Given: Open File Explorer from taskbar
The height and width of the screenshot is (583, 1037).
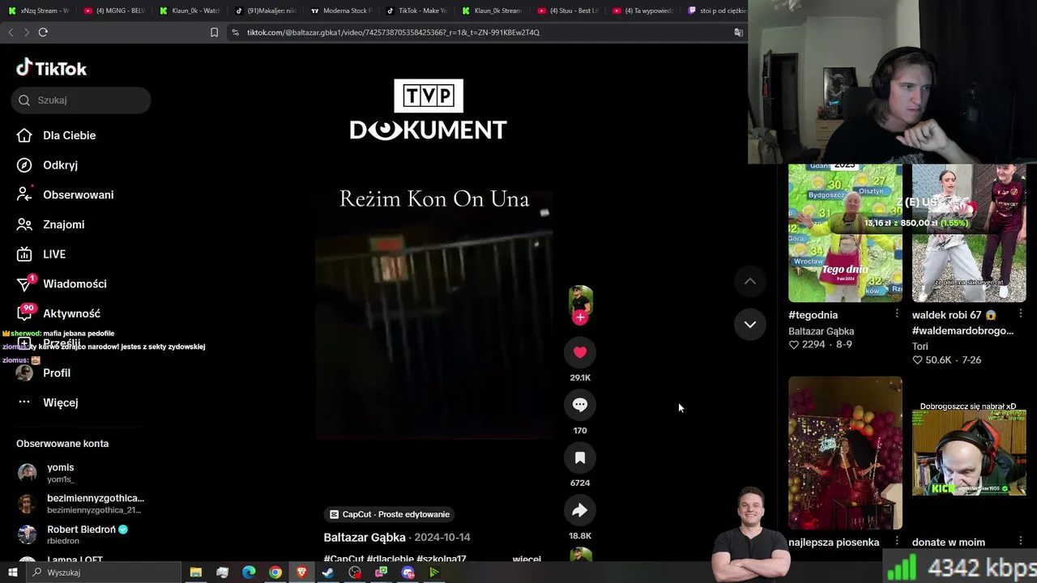Looking at the screenshot, I should tap(195, 572).
